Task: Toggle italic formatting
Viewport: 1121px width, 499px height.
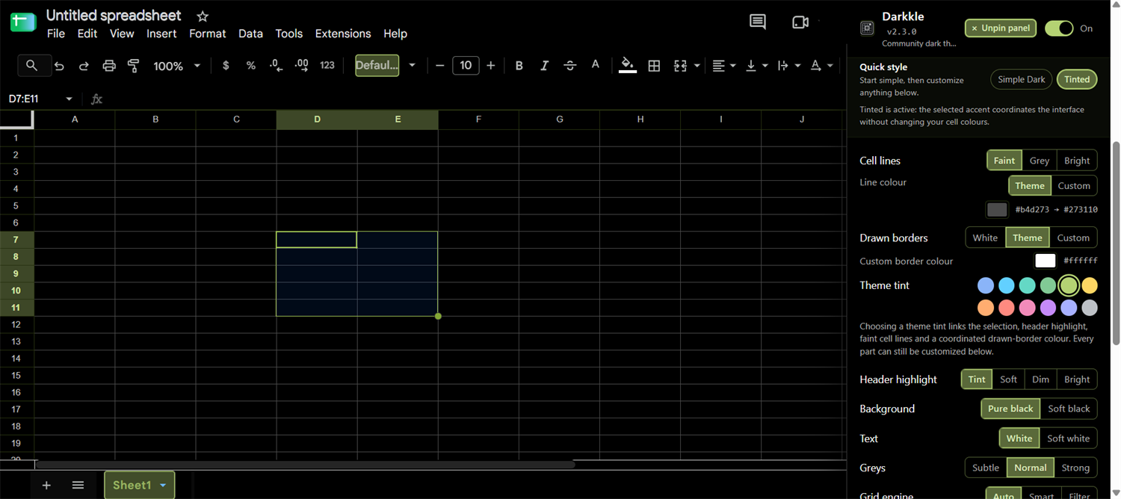Action: (x=544, y=66)
